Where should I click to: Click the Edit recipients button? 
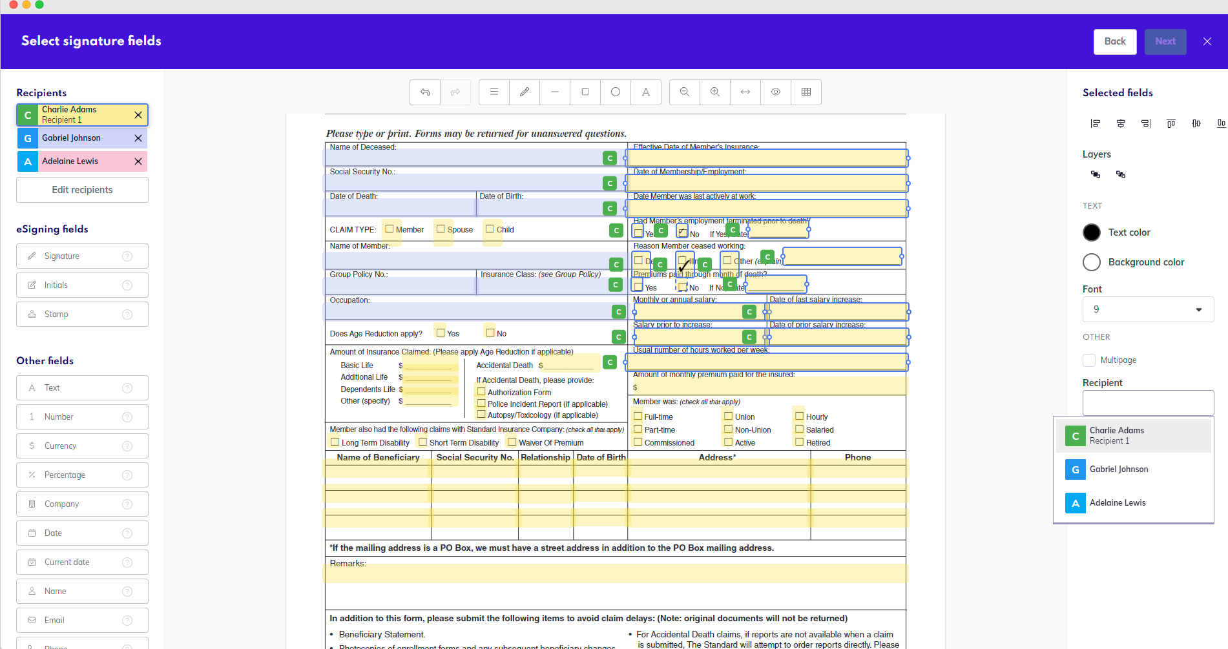coord(82,189)
